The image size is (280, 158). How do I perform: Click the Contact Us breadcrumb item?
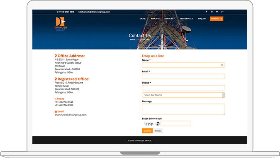[144, 39]
